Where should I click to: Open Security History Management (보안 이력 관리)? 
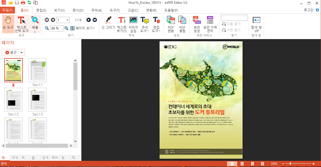tap(210, 24)
